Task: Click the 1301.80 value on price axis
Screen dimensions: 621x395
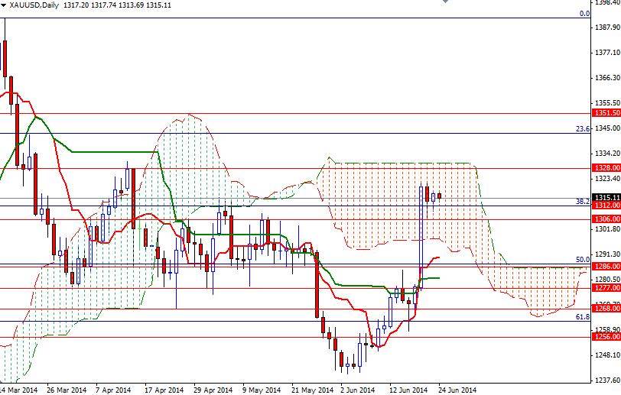Action: [607, 229]
